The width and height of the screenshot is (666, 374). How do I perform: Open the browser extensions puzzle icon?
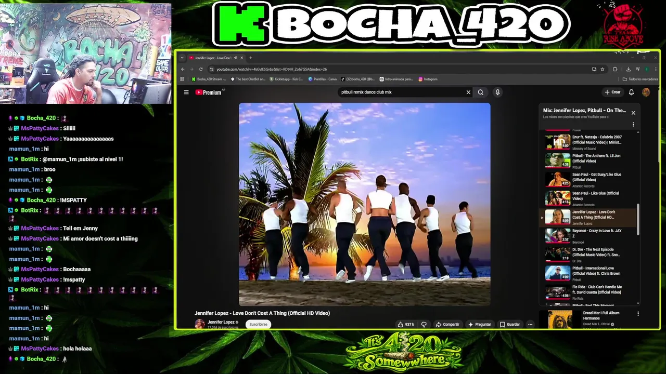pos(615,69)
